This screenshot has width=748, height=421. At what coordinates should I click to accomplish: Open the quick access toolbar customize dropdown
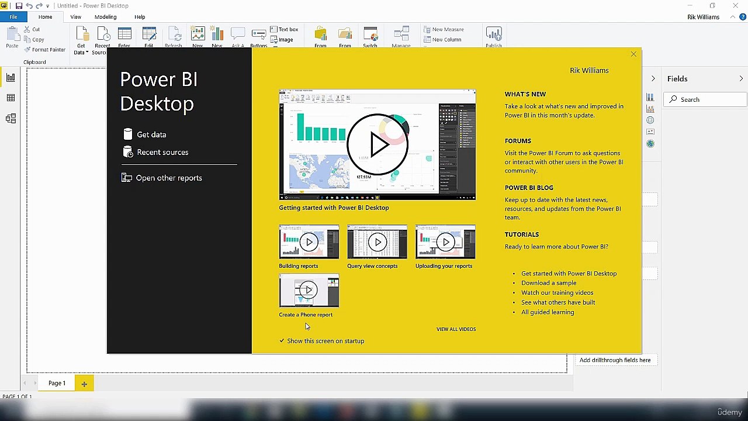(x=47, y=6)
